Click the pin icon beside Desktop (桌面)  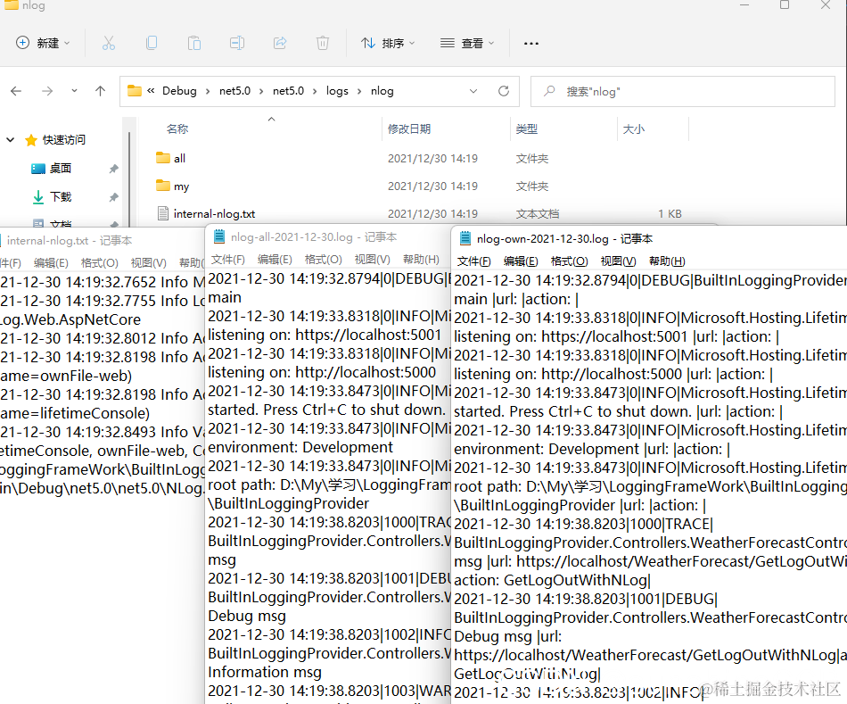point(113,169)
